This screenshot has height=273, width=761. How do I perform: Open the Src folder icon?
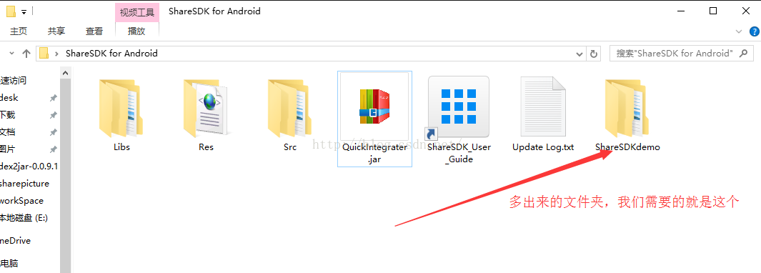pos(289,109)
